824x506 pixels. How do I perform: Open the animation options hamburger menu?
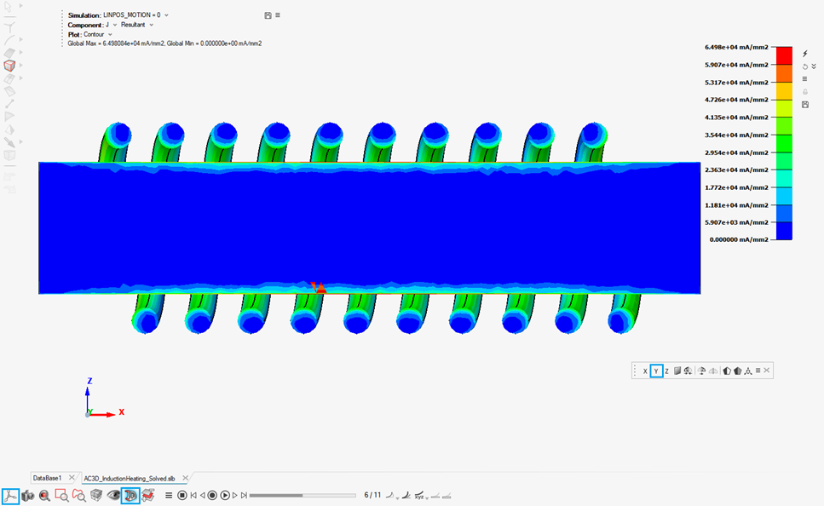169,496
